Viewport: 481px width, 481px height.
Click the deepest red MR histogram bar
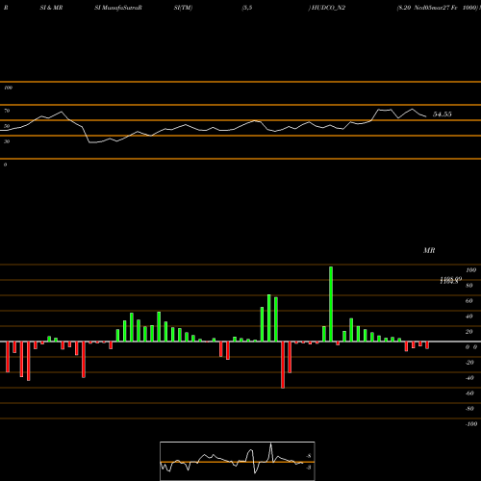(x=283, y=365)
